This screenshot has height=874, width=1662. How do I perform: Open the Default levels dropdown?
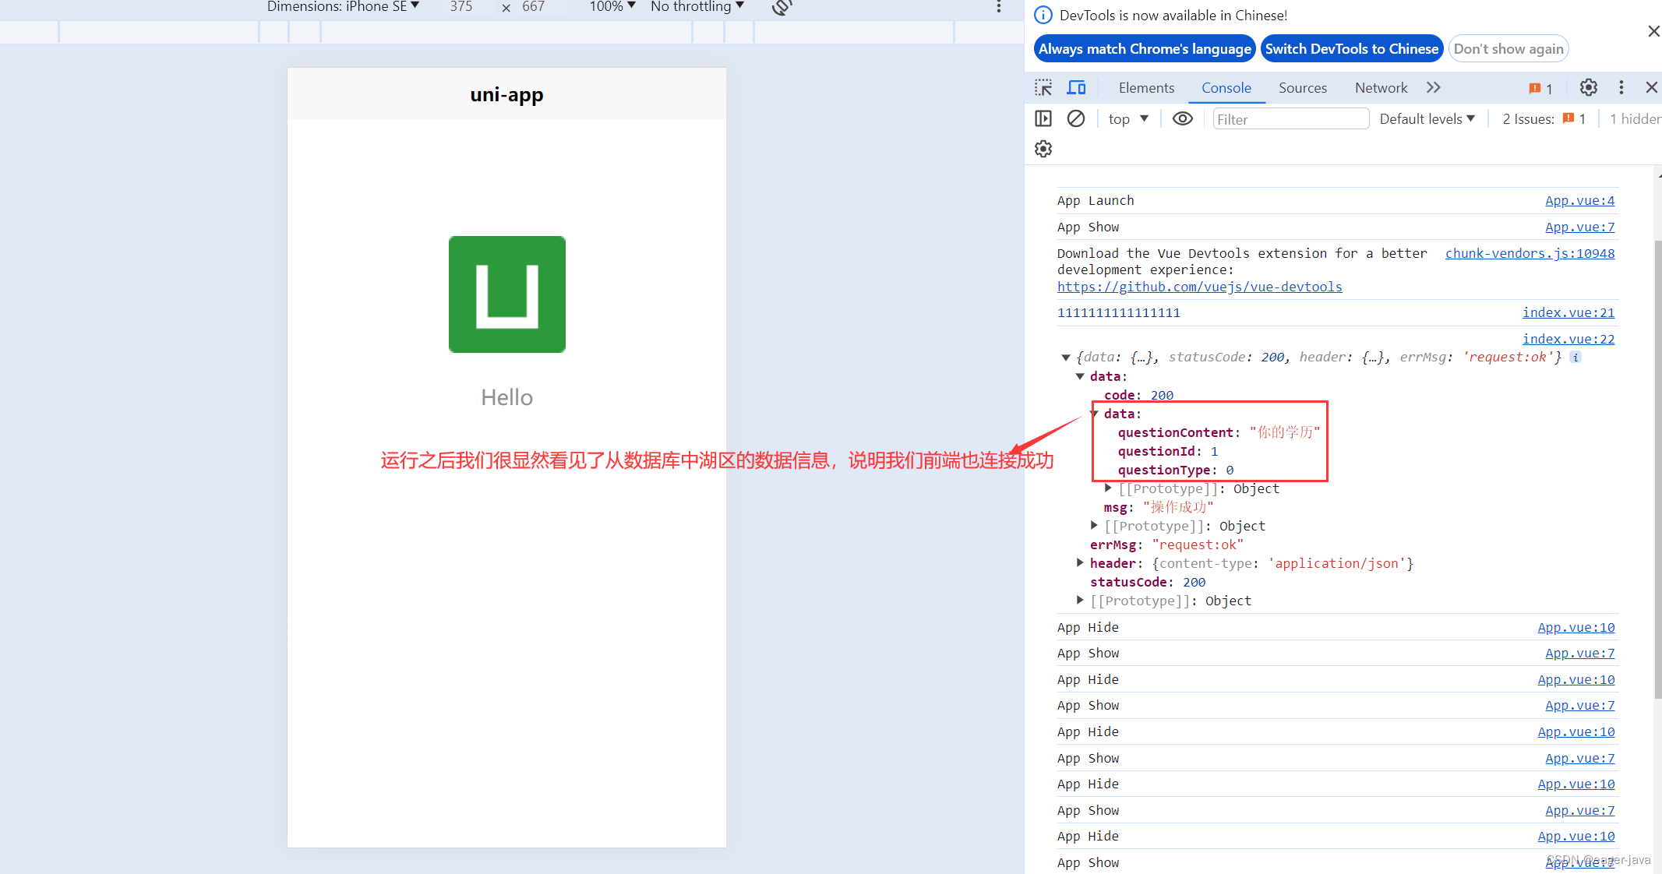[1427, 118]
